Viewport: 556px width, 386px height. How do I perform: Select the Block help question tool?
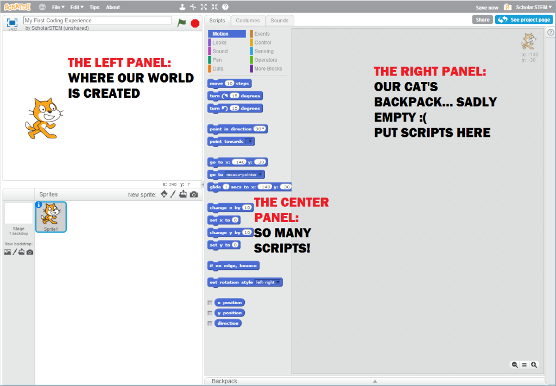pos(225,7)
